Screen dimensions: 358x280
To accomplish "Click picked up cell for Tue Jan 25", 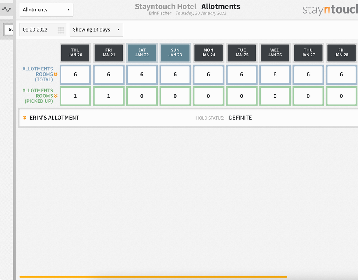I will pyautogui.click(x=242, y=96).
